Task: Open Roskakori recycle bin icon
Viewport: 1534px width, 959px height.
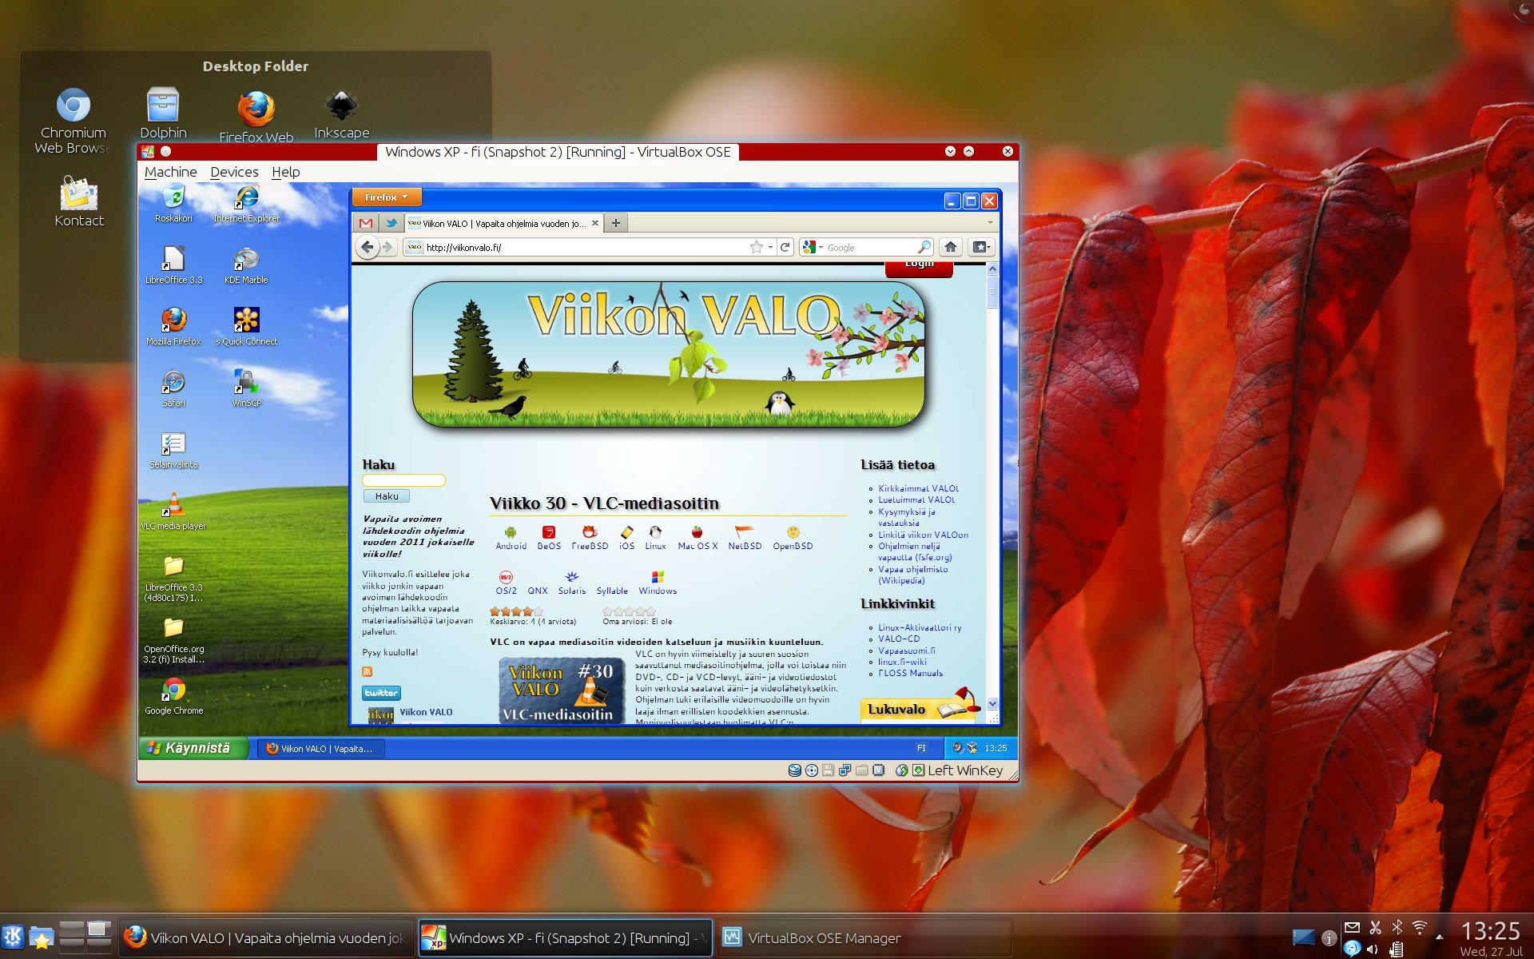Action: (x=173, y=204)
